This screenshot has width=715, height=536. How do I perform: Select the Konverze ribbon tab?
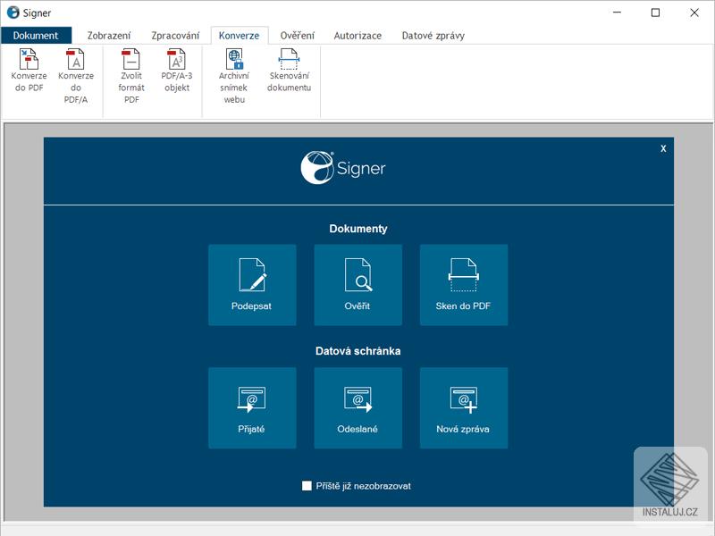tap(239, 36)
